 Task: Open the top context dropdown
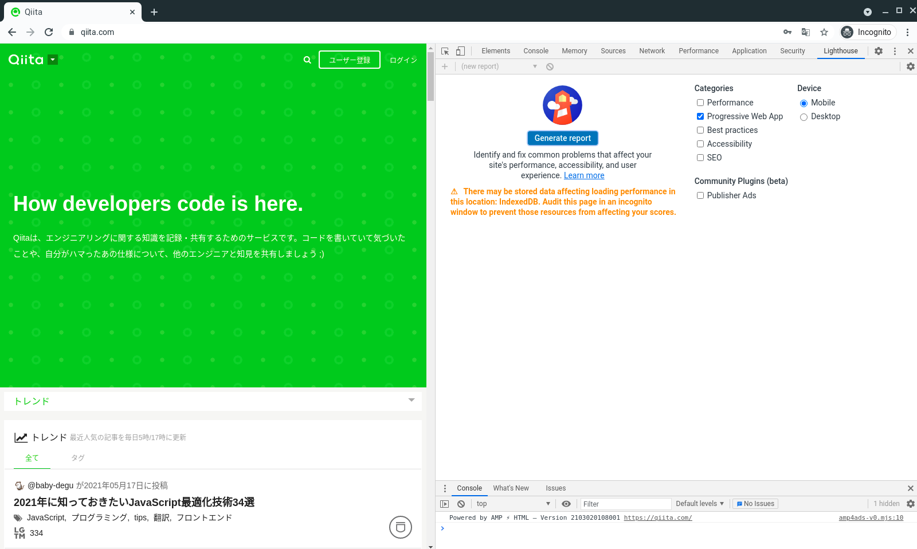(x=513, y=504)
